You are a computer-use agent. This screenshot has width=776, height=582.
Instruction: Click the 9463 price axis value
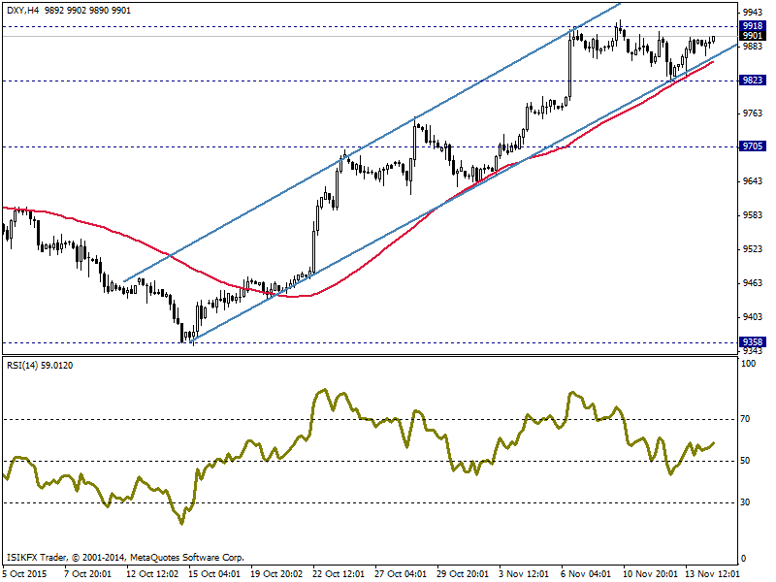coord(753,283)
